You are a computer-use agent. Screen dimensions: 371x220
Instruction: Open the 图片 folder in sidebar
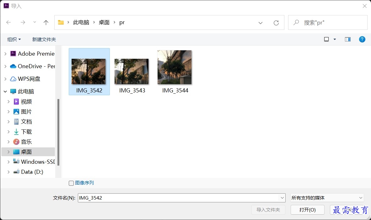pyautogui.click(x=23, y=112)
